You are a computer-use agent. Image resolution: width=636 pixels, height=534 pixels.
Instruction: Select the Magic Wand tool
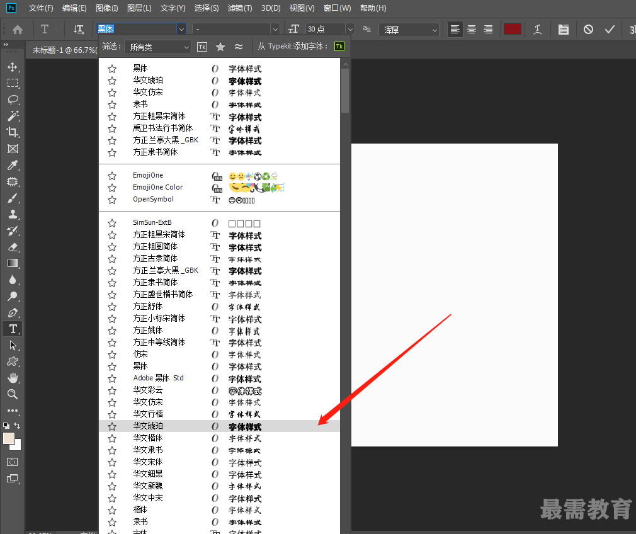(x=13, y=116)
